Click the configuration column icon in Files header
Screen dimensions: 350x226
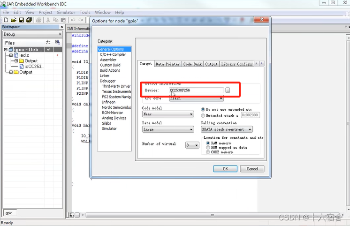tap(48, 42)
